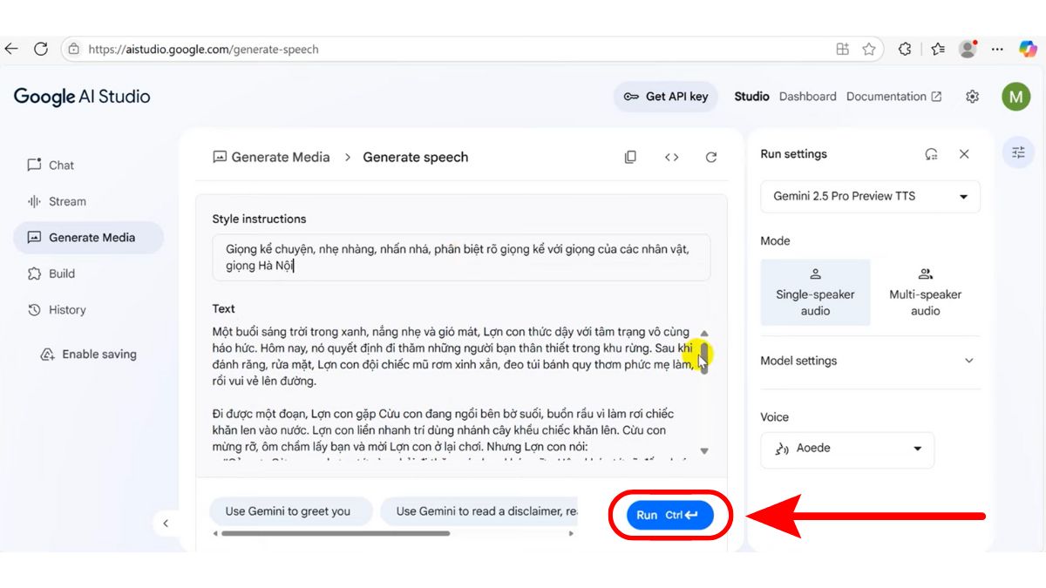This screenshot has height=588, width=1046.
Task: Expand the Model settings section
Action: 870,361
